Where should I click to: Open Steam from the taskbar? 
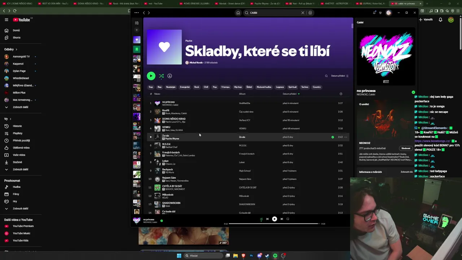(267, 256)
